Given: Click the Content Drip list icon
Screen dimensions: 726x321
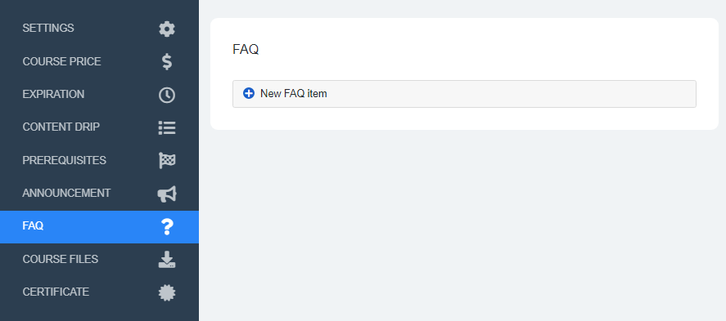Looking at the screenshot, I should pyautogui.click(x=167, y=127).
